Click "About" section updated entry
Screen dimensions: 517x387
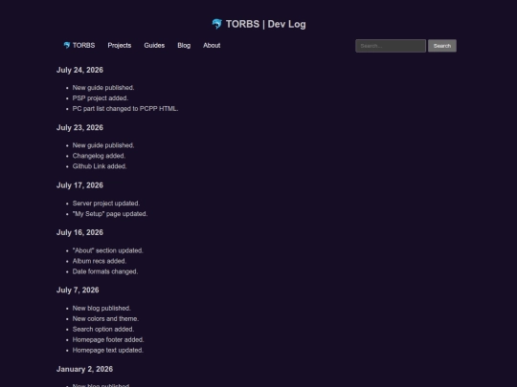pos(108,250)
